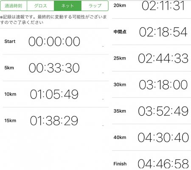Tap the 15km split 01:38:29
The width and height of the screenshot is (191, 170).
coord(54,121)
